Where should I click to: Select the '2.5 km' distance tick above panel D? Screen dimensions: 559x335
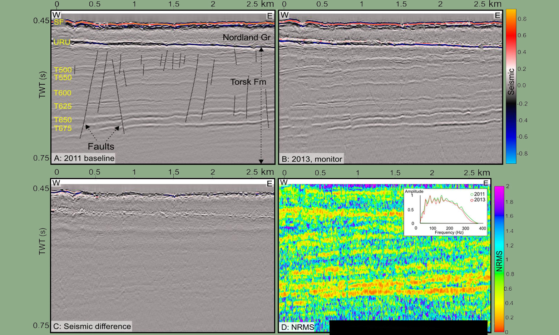point(477,173)
